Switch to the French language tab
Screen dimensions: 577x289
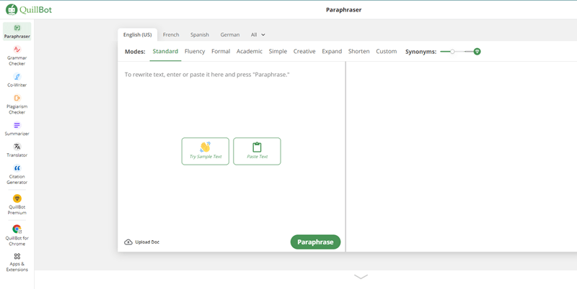(171, 35)
